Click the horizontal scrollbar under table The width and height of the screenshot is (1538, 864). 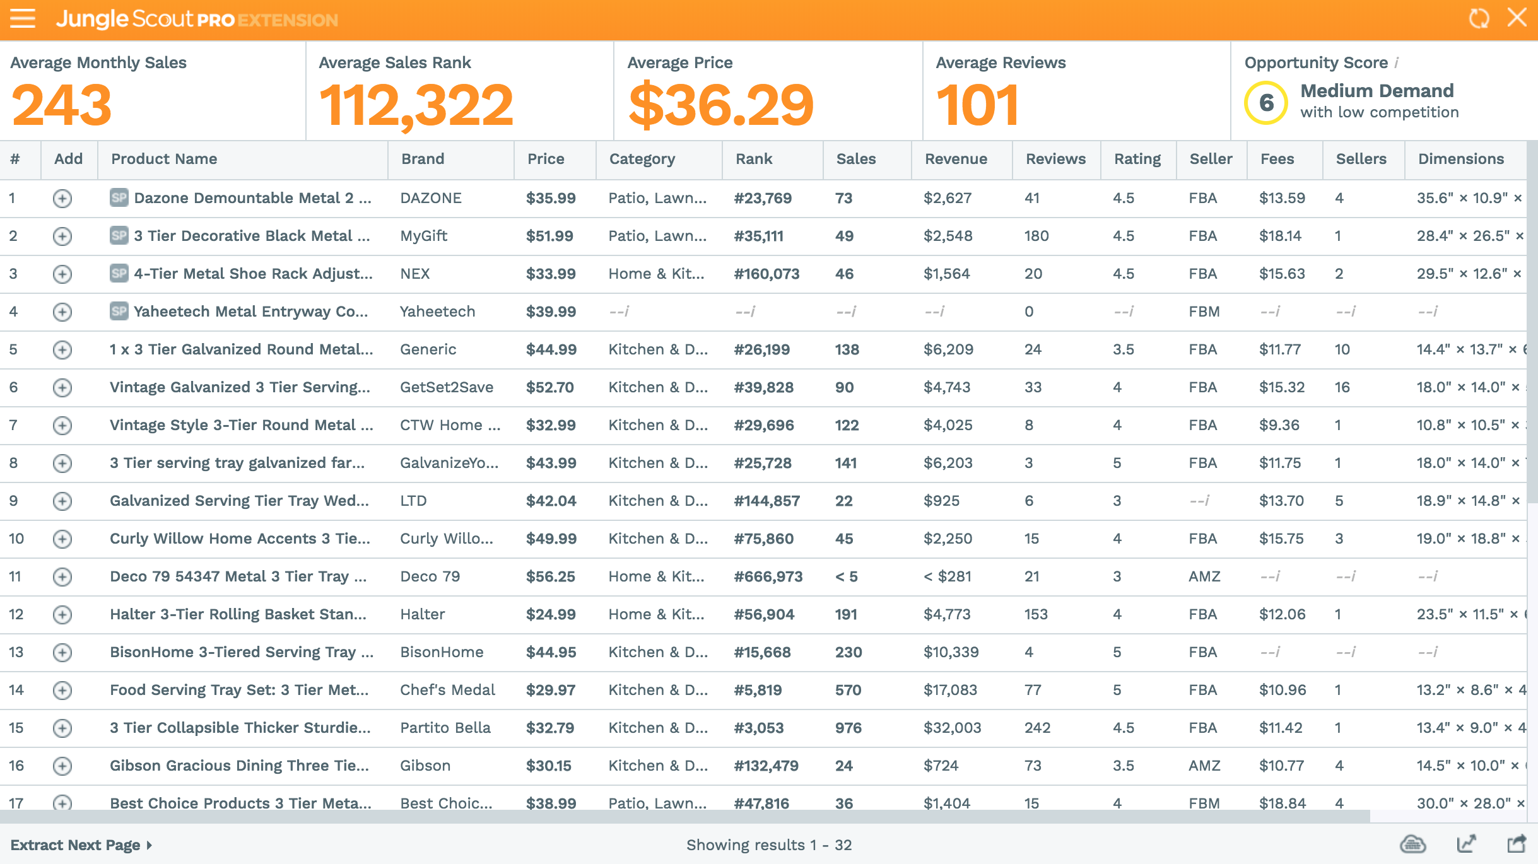tap(684, 816)
